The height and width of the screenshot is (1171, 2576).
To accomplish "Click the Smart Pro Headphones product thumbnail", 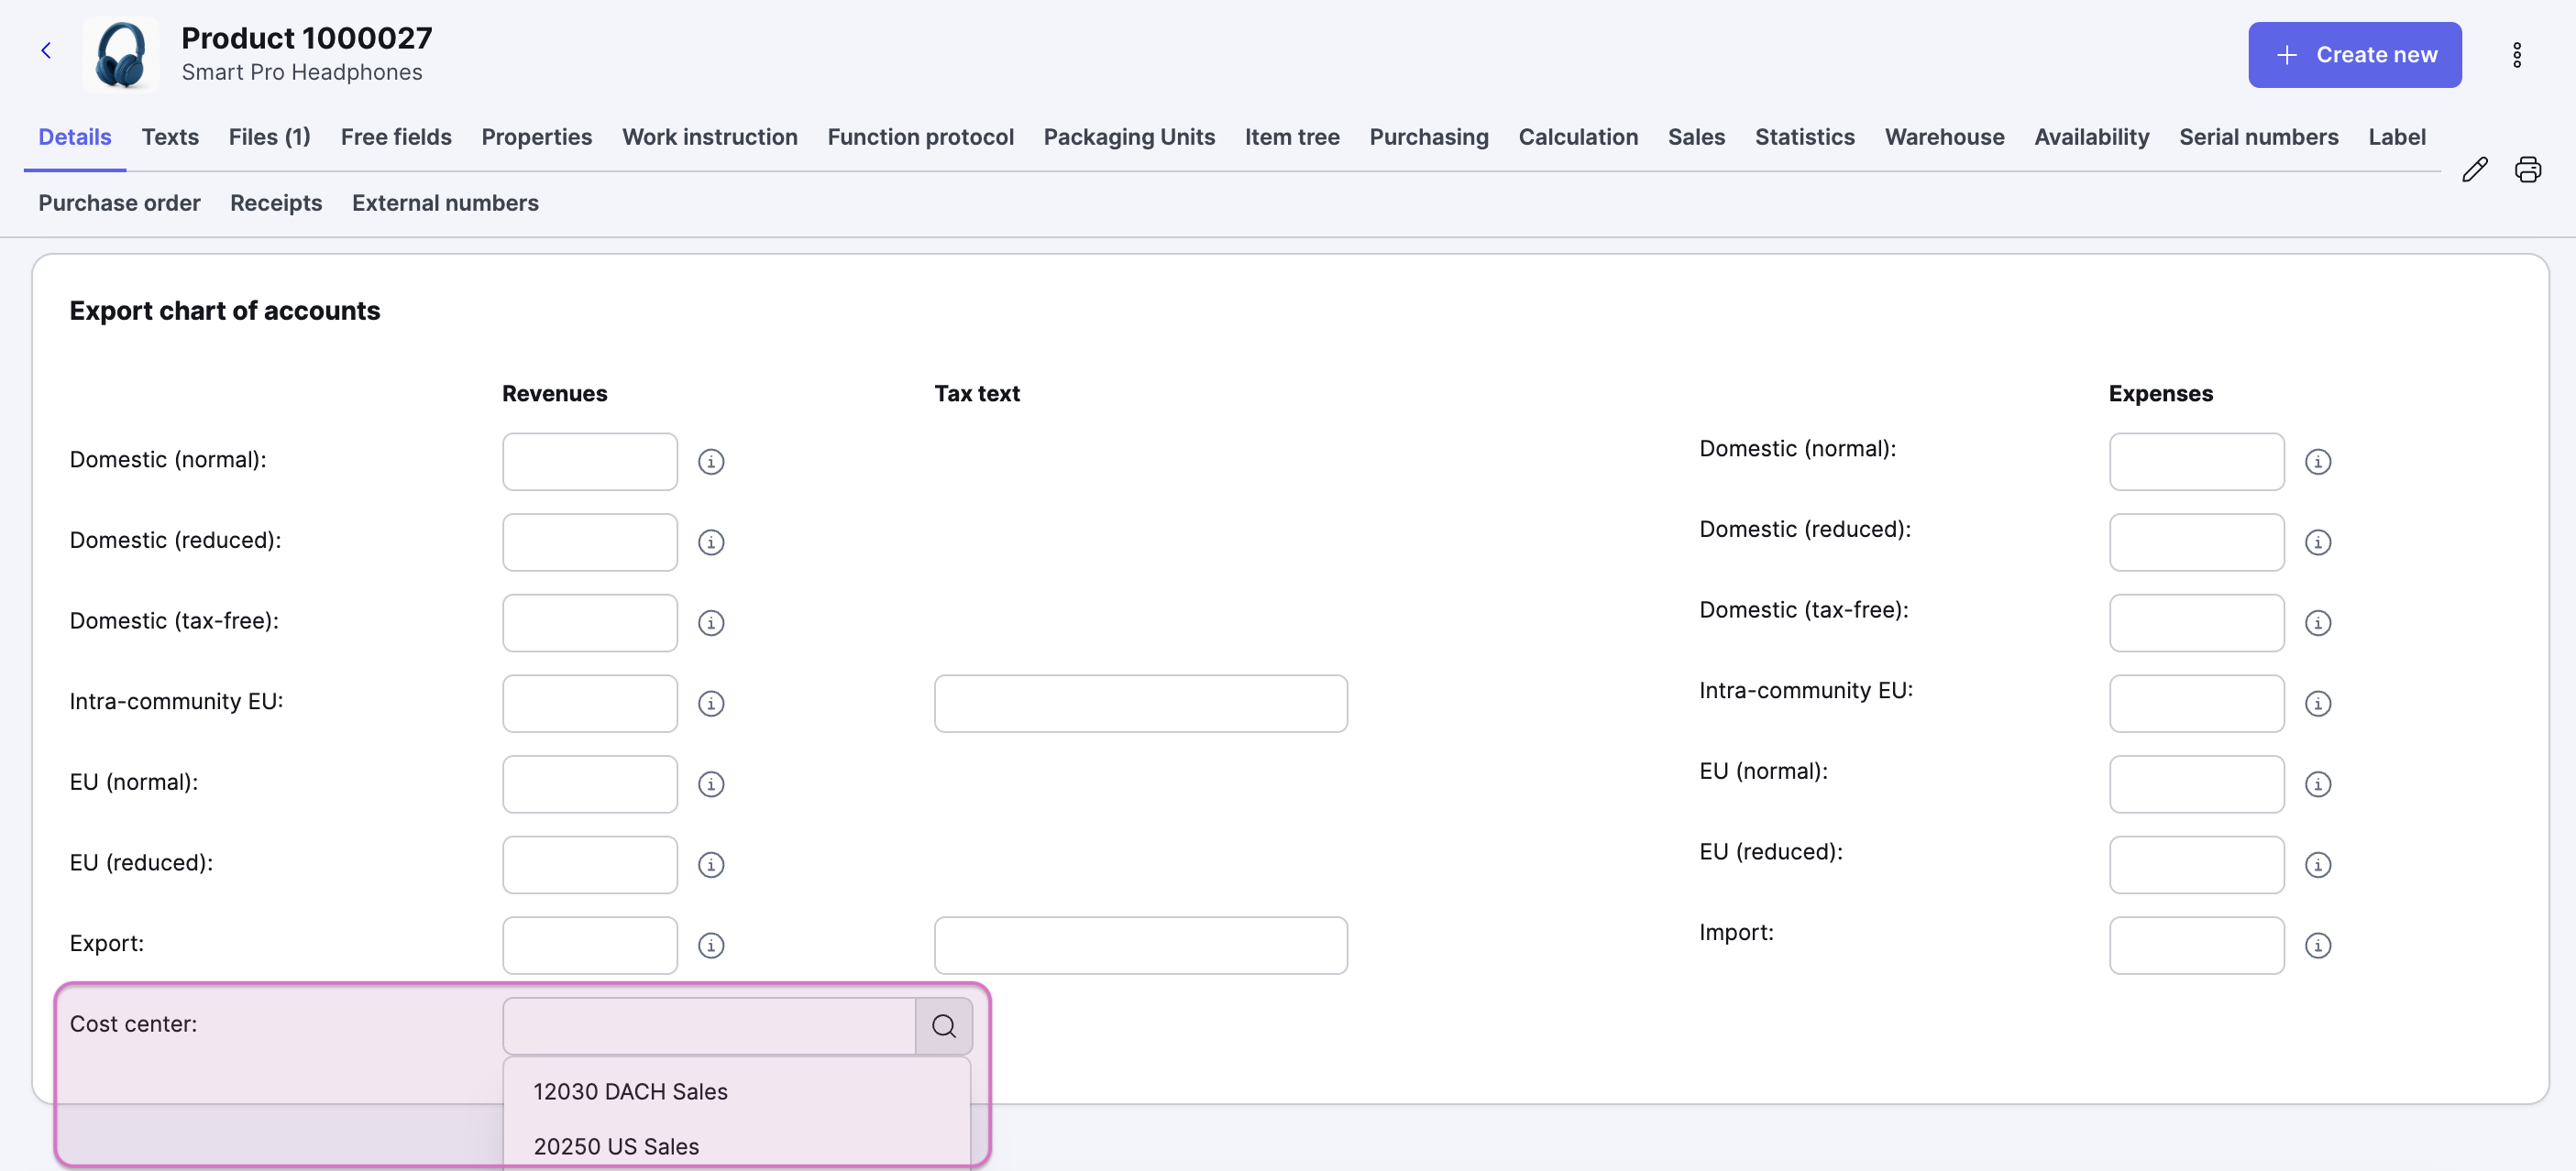I will (x=121, y=55).
